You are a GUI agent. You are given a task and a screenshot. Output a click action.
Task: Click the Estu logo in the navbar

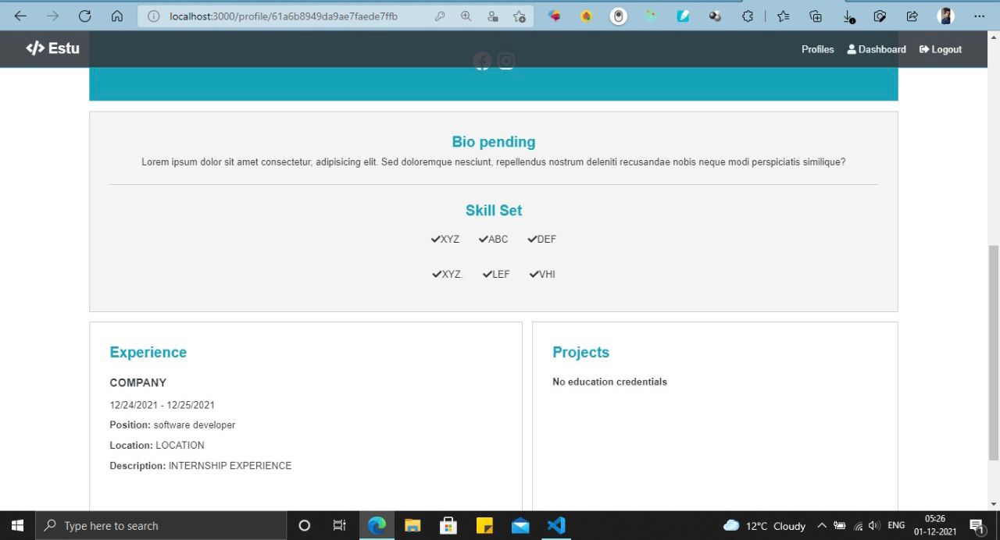(x=52, y=48)
